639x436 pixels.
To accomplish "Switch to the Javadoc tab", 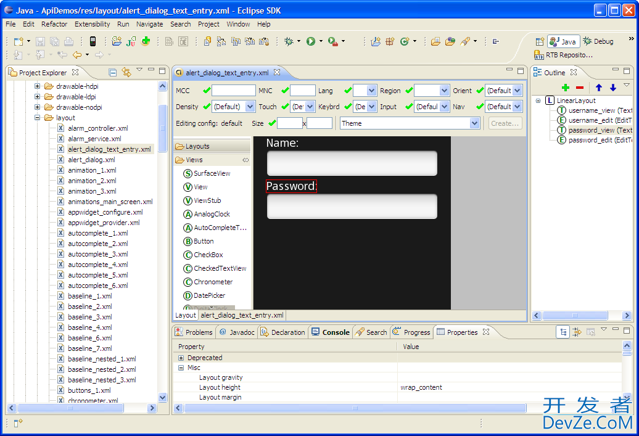I will (237, 332).
